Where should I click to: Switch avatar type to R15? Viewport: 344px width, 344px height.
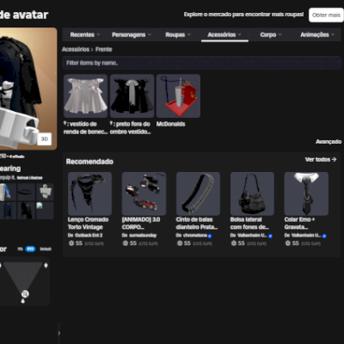point(30,249)
